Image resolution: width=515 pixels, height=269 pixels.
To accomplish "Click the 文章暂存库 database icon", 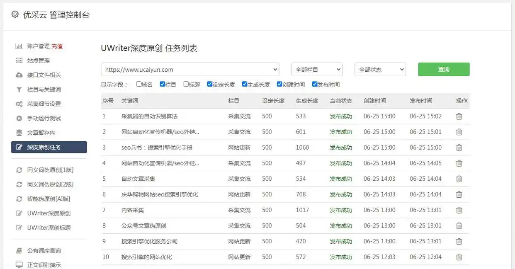I will (19, 133).
